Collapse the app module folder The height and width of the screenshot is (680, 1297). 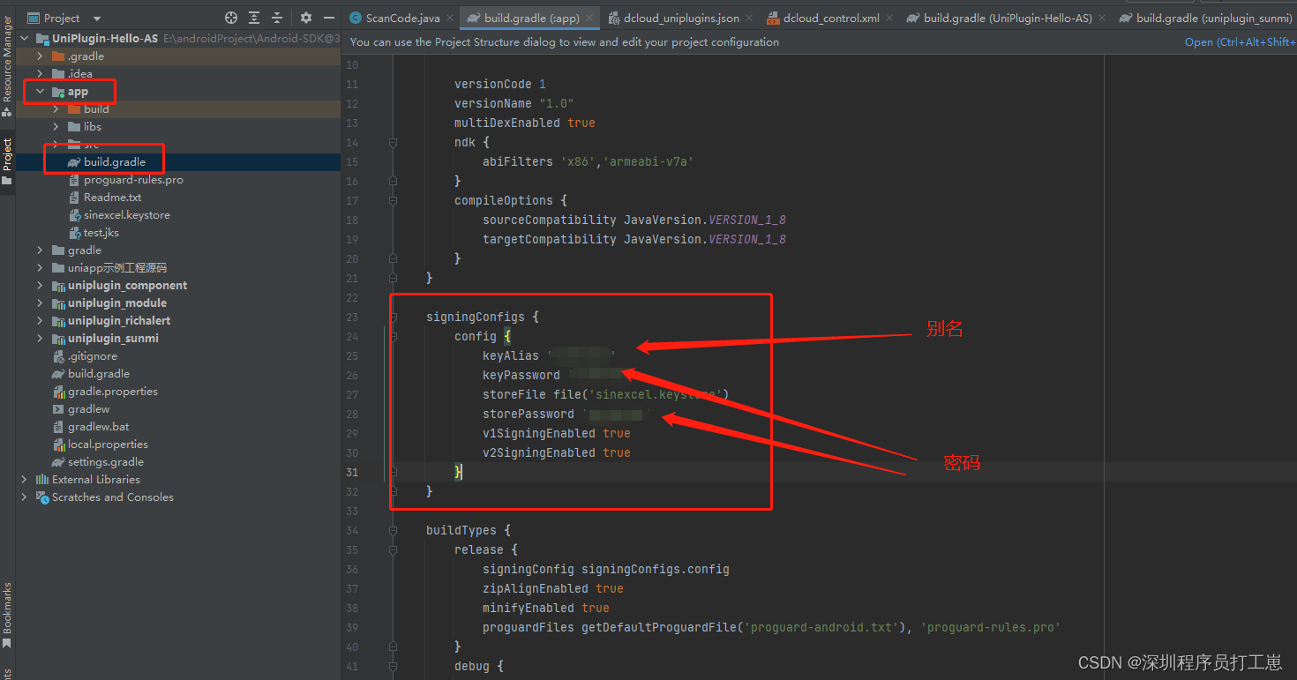pyautogui.click(x=40, y=92)
